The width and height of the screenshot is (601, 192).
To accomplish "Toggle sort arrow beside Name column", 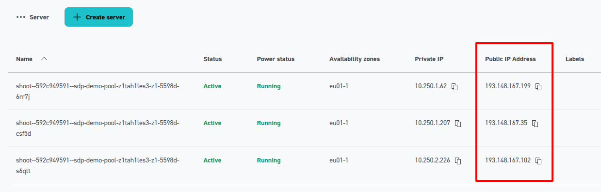I will click(44, 59).
